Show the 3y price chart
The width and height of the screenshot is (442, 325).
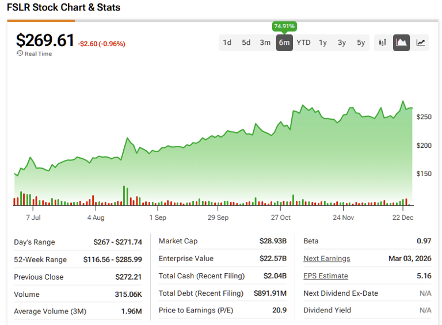point(342,43)
